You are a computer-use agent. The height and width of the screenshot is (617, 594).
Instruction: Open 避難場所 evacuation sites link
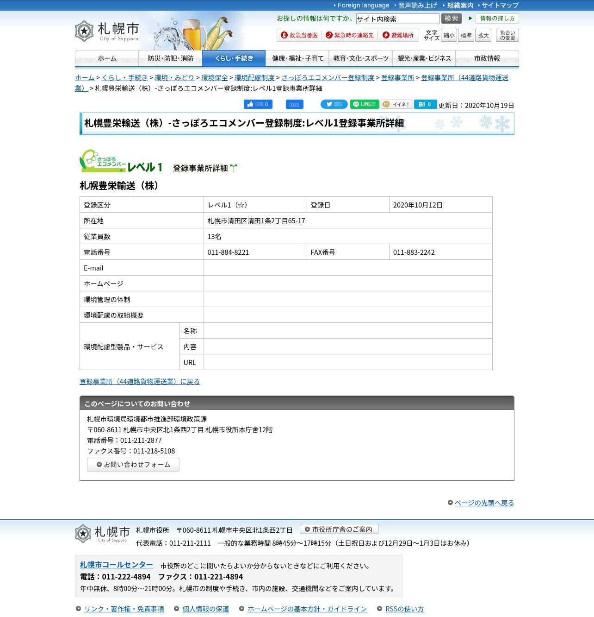pyautogui.click(x=398, y=35)
